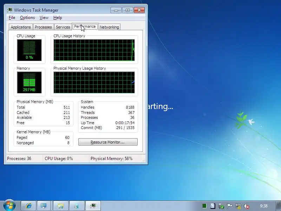Click the Action Center flag tray icon

pyautogui.click(x=229, y=206)
